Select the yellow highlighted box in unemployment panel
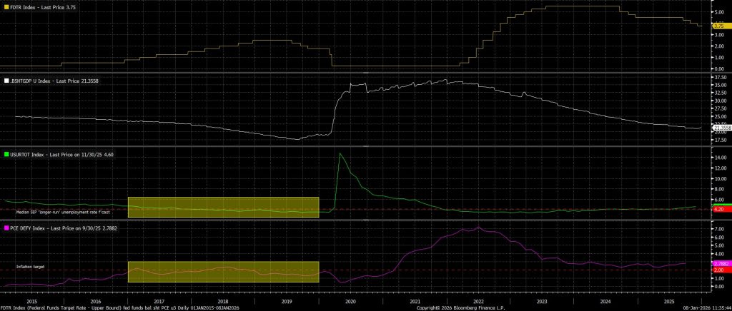 point(222,207)
